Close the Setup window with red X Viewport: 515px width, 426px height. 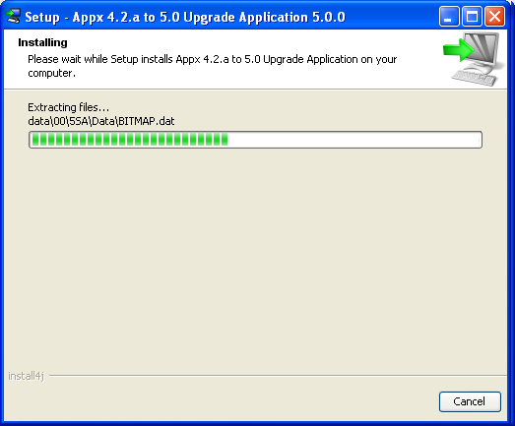(x=494, y=16)
